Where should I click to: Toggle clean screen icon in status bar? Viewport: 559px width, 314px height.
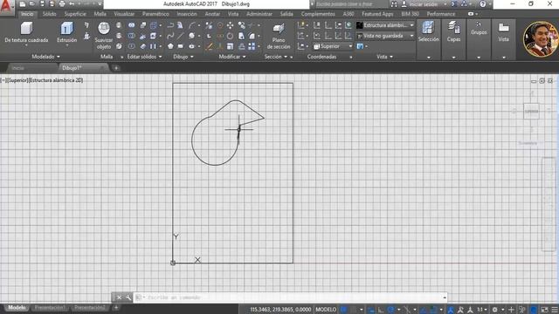[544, 310]
